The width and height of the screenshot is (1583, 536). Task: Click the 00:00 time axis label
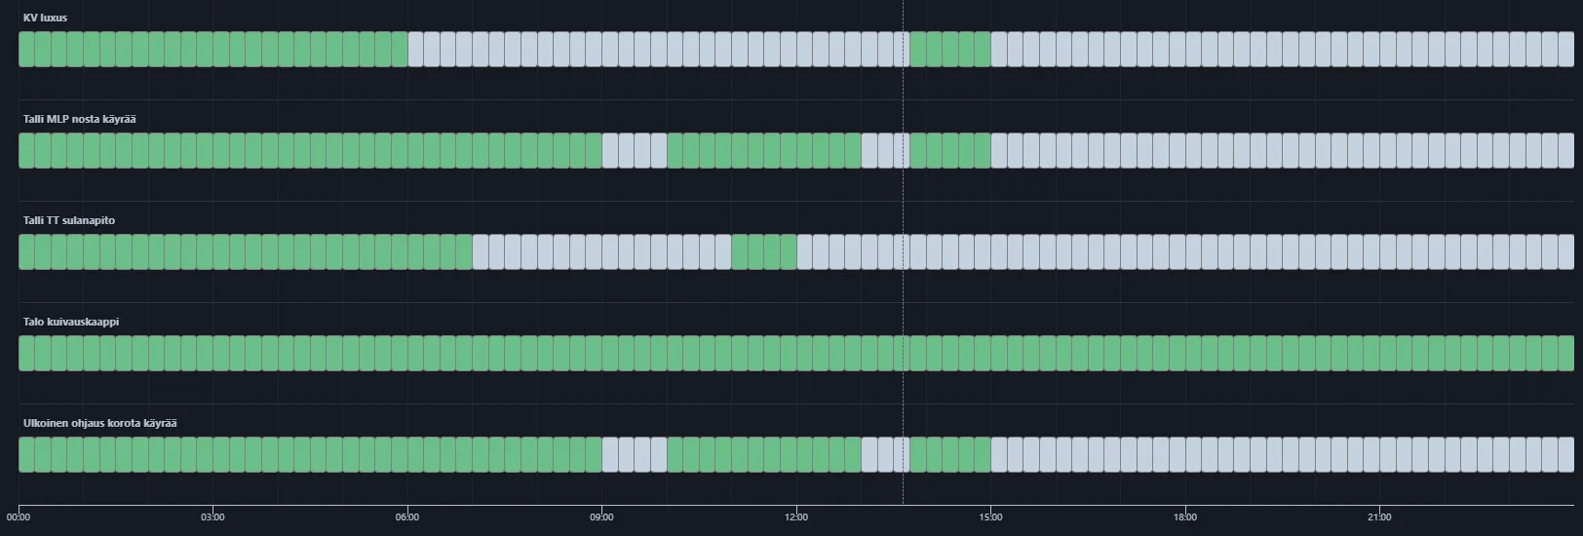coord(19,517)
